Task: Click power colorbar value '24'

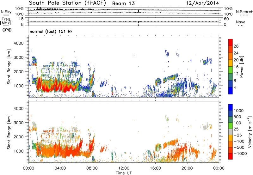Action: [x=236, y=53]
